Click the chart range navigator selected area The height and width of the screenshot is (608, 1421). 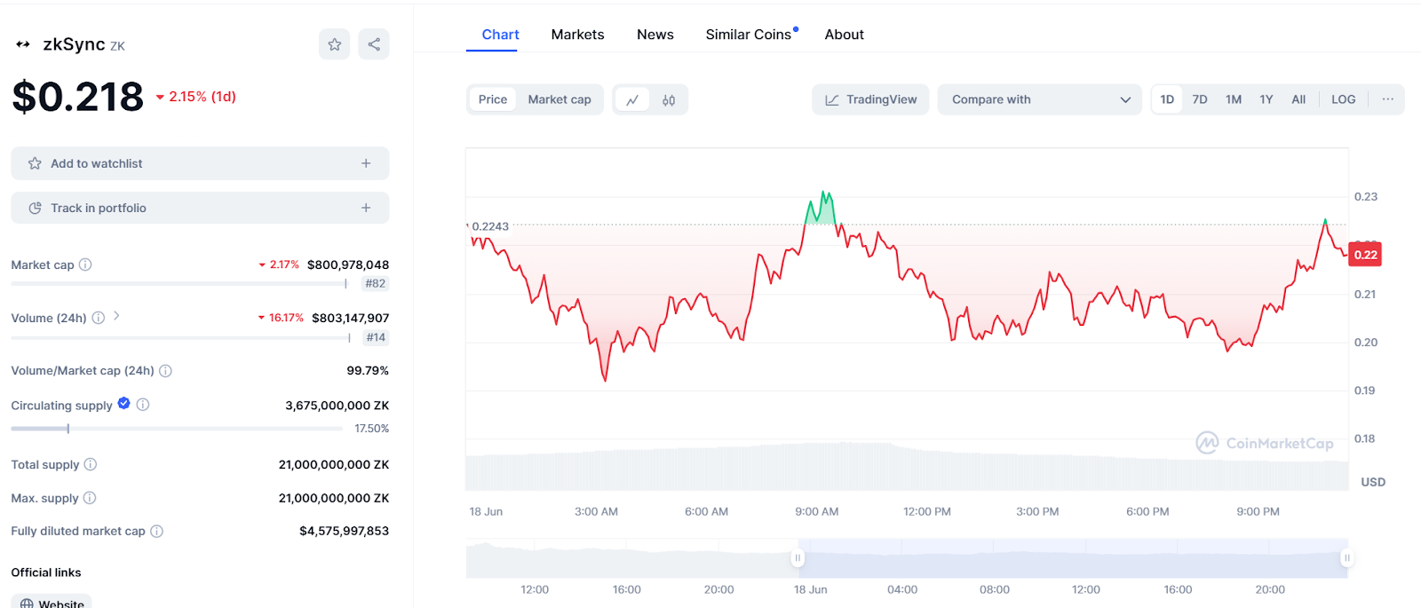click(1073, 558)
